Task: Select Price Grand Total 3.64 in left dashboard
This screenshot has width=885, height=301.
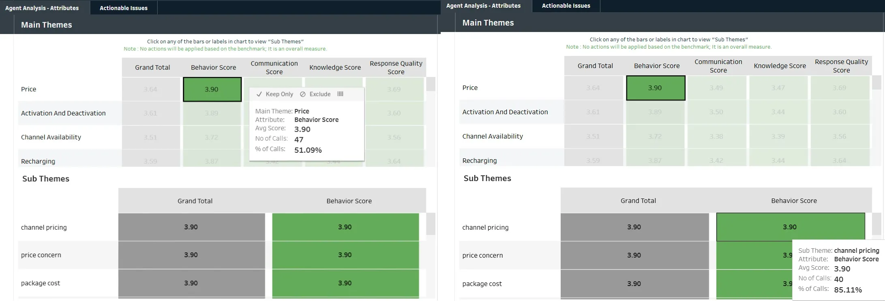Action: pos(151,89)
